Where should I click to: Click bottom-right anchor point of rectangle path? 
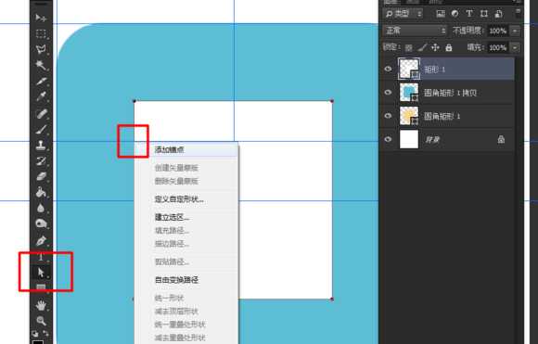332,299
